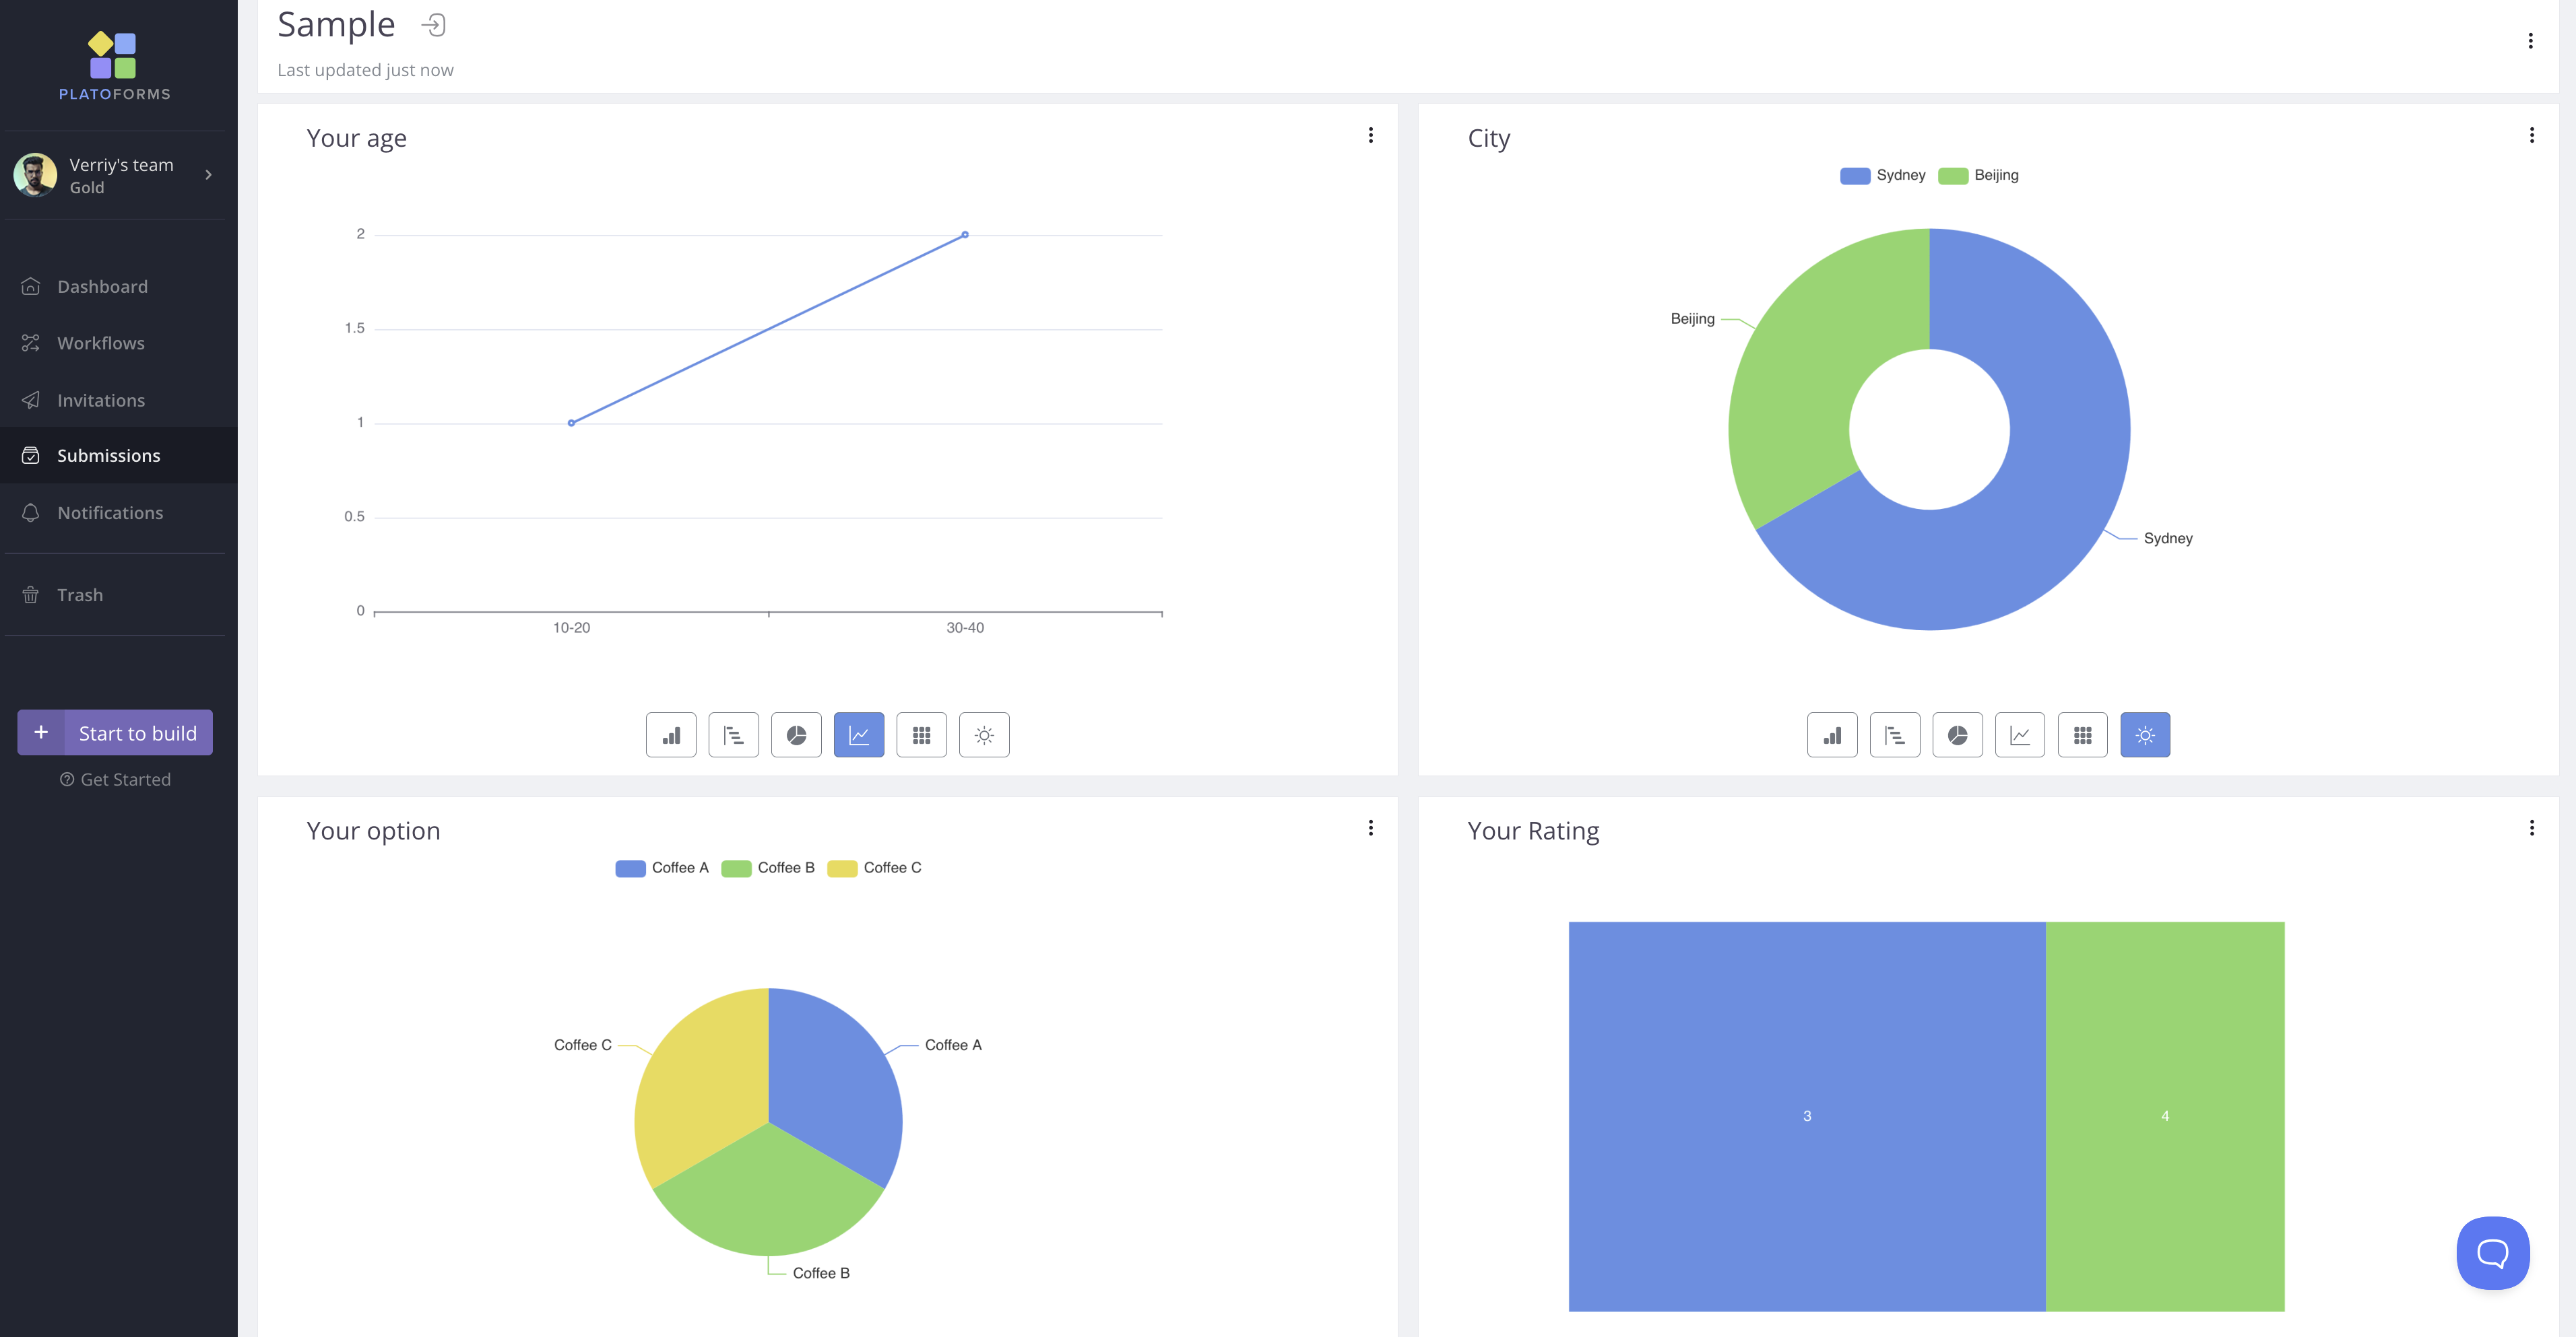
Task: Click Coffee C yellow legend swatch
Action: tap(842, 868)
